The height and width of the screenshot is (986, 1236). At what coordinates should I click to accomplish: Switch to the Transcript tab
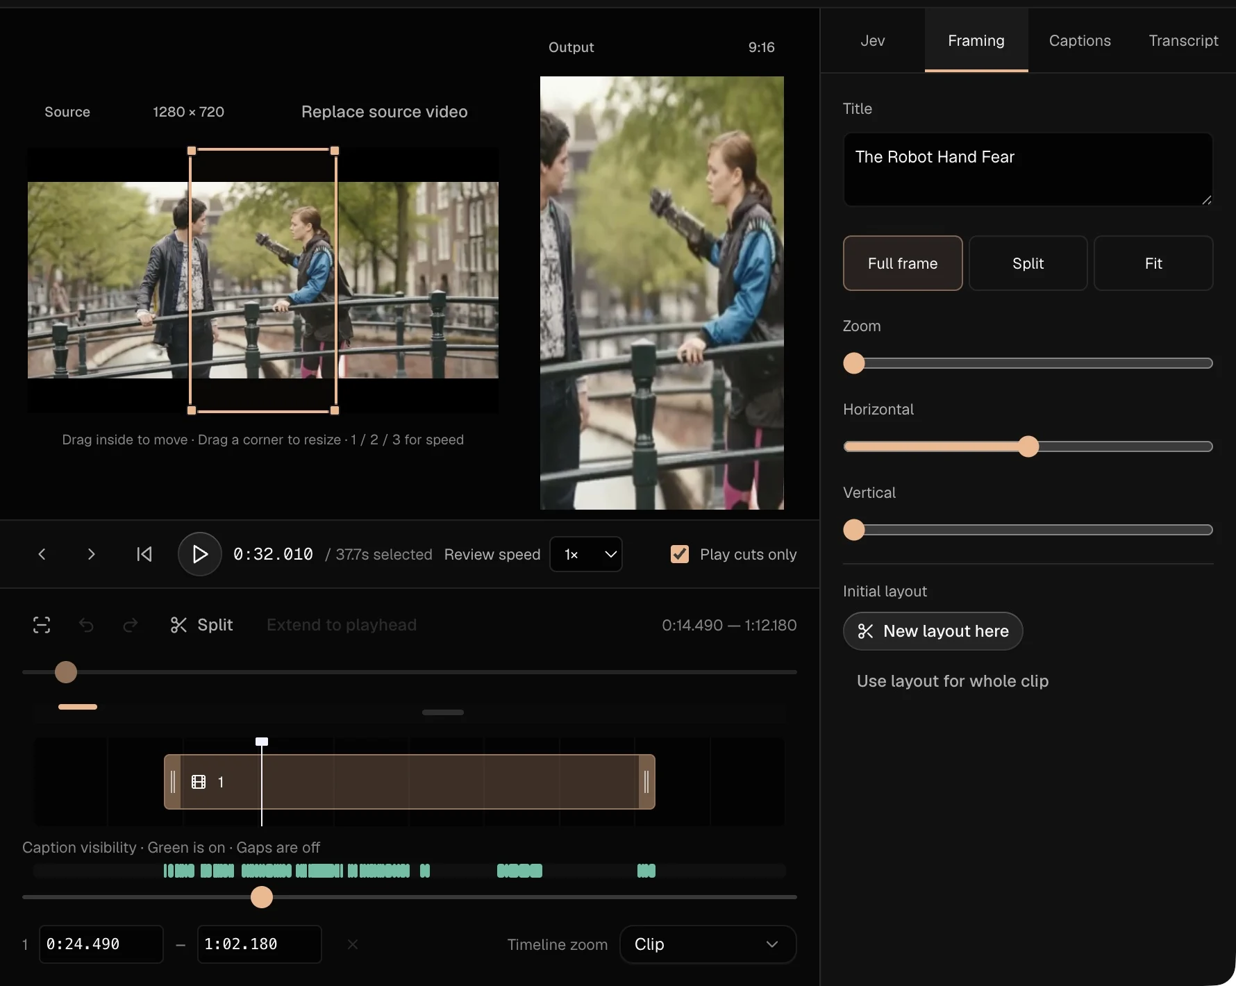[1183, 40]
